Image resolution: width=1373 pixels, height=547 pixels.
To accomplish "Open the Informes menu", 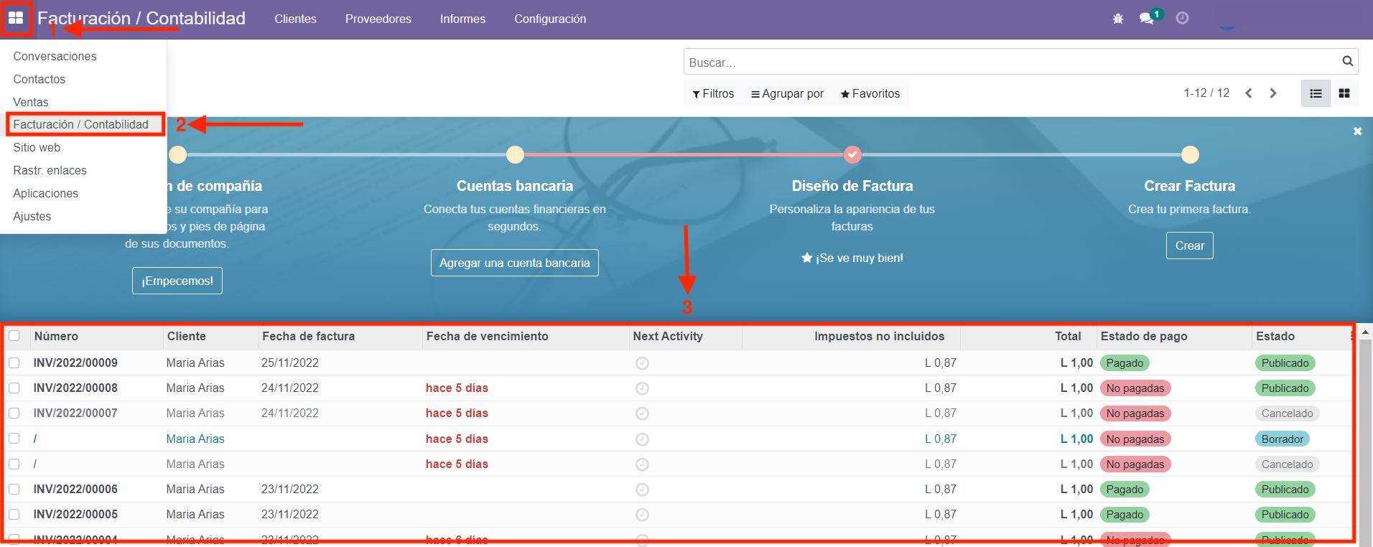I will 462,19.
